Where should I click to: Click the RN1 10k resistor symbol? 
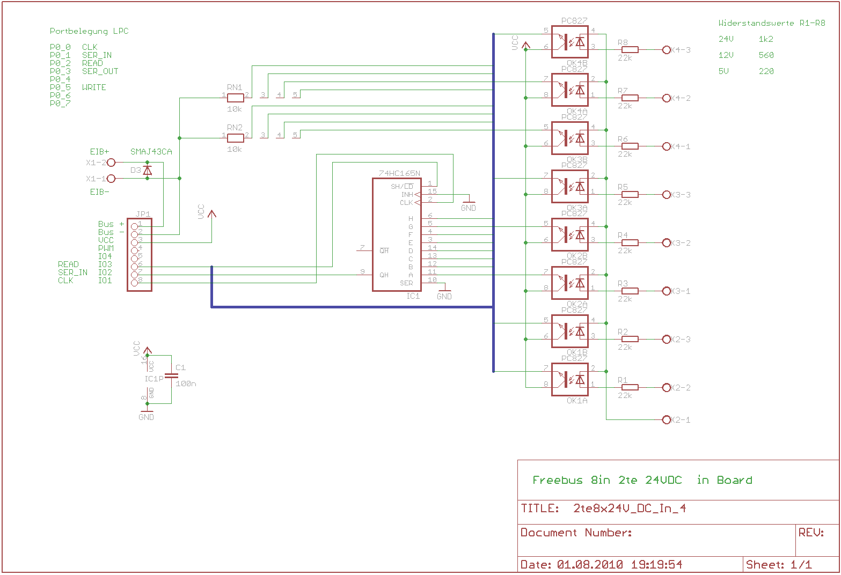pos(236,98)
